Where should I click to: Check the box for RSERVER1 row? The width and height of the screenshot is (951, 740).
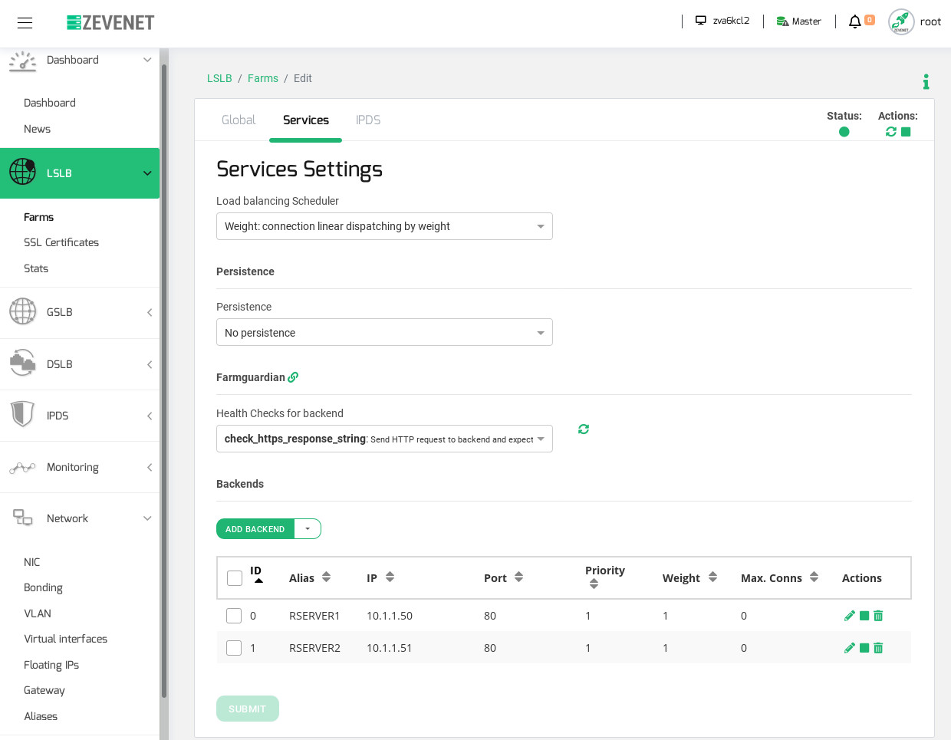(234, 616)
